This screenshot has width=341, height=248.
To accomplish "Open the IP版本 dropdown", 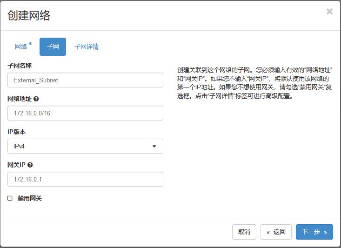I will coord(85,146).
